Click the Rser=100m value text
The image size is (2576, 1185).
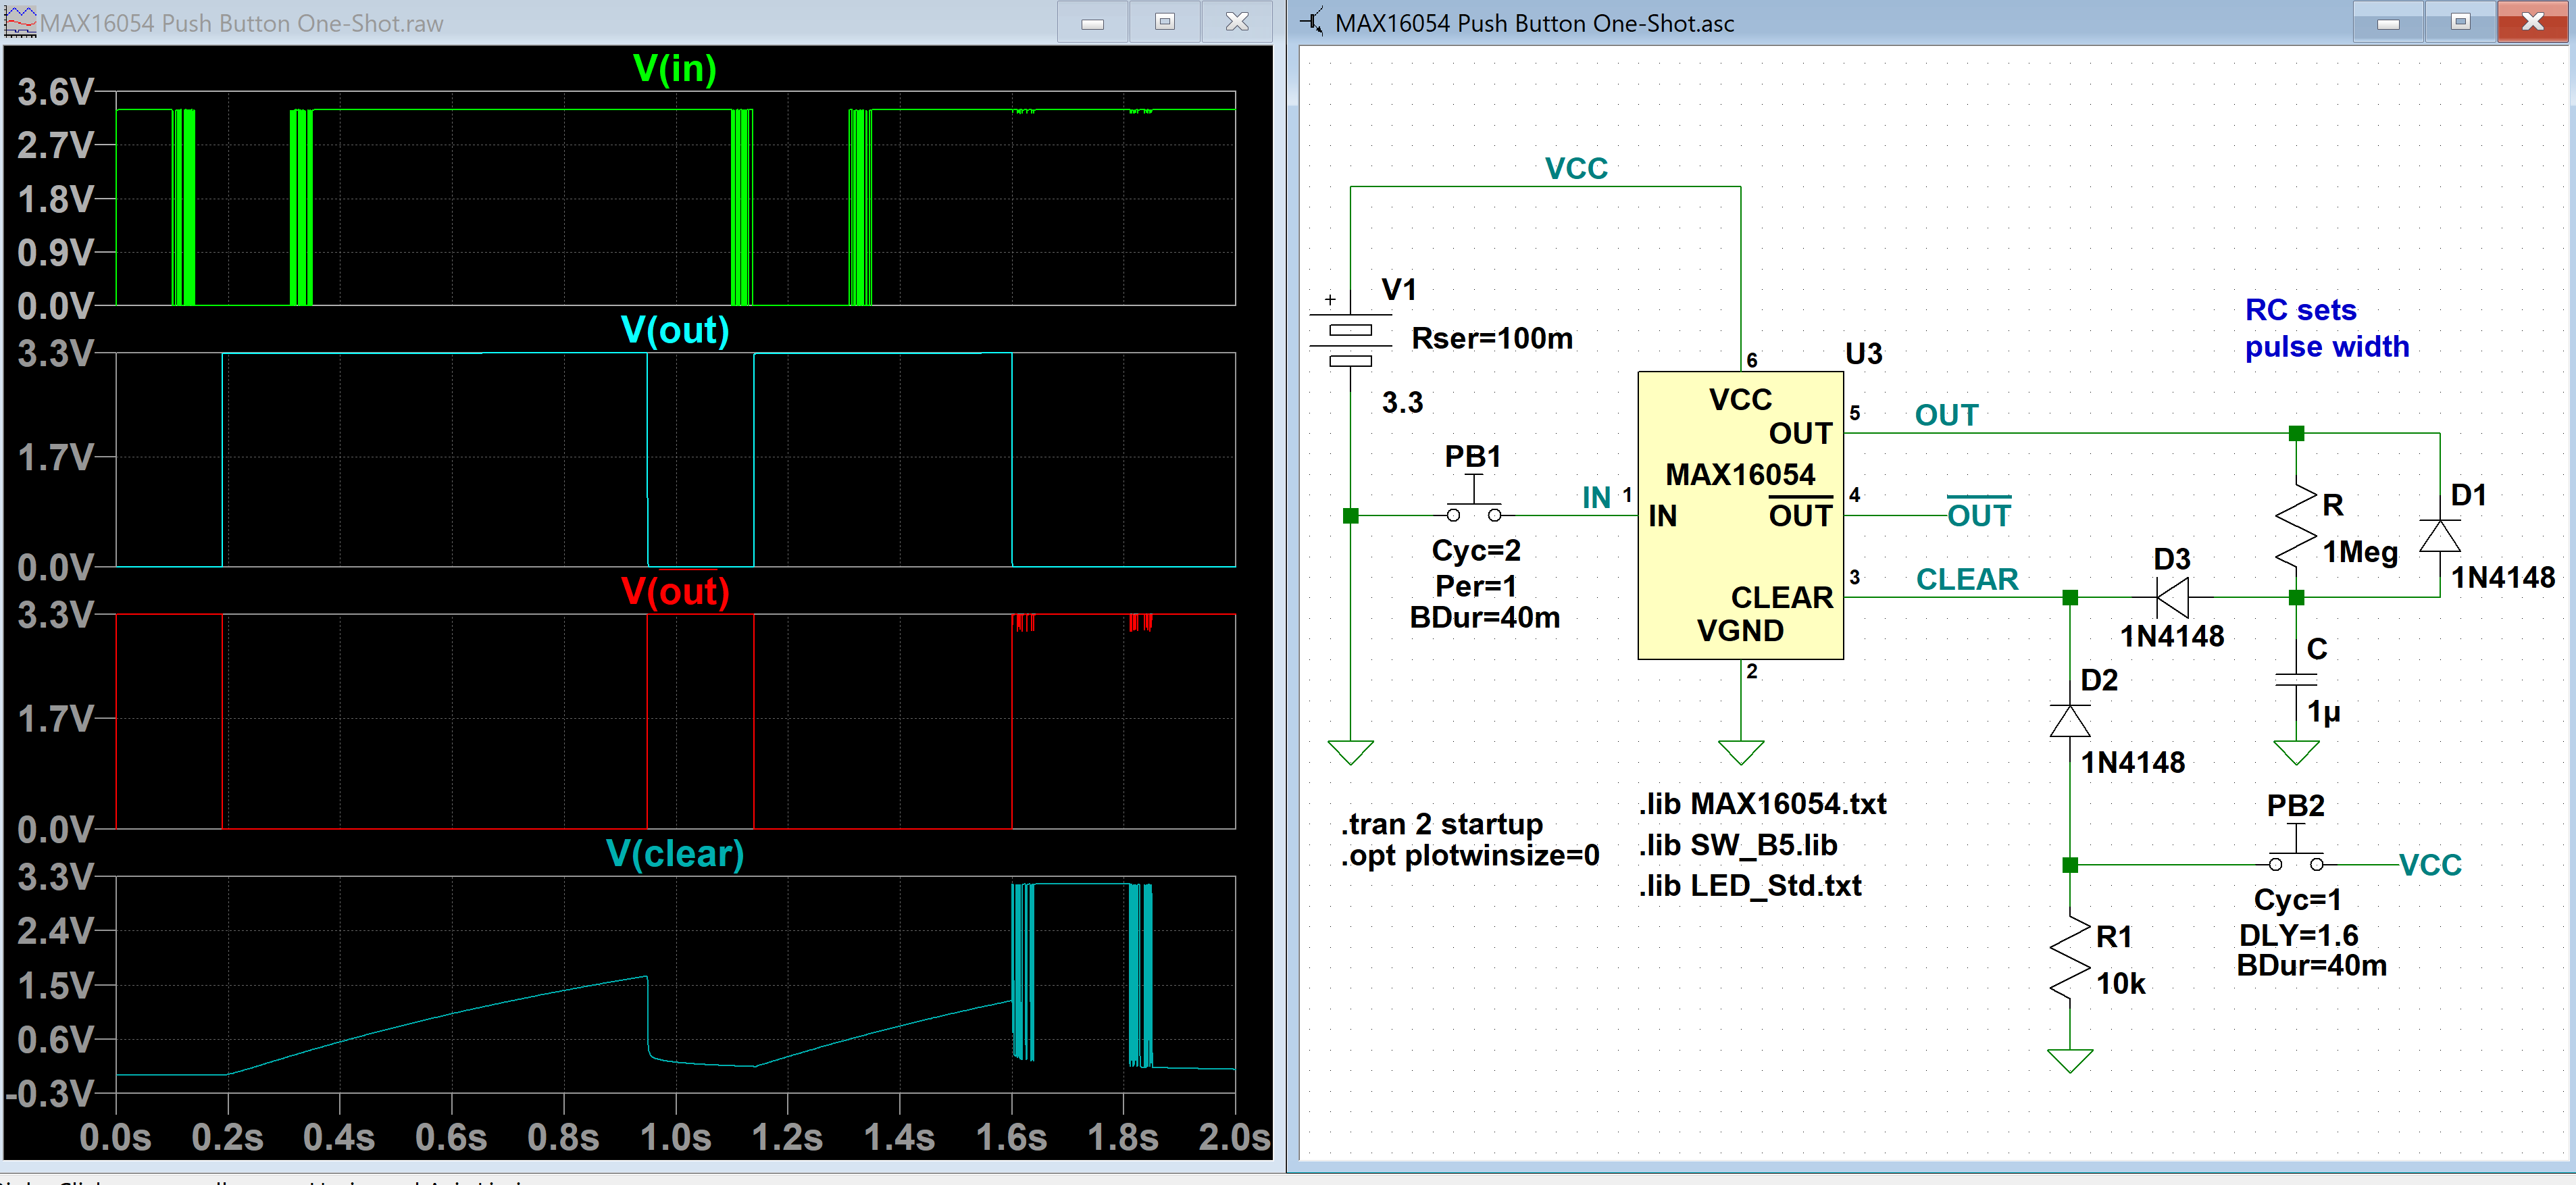(x=1491, y=339)
